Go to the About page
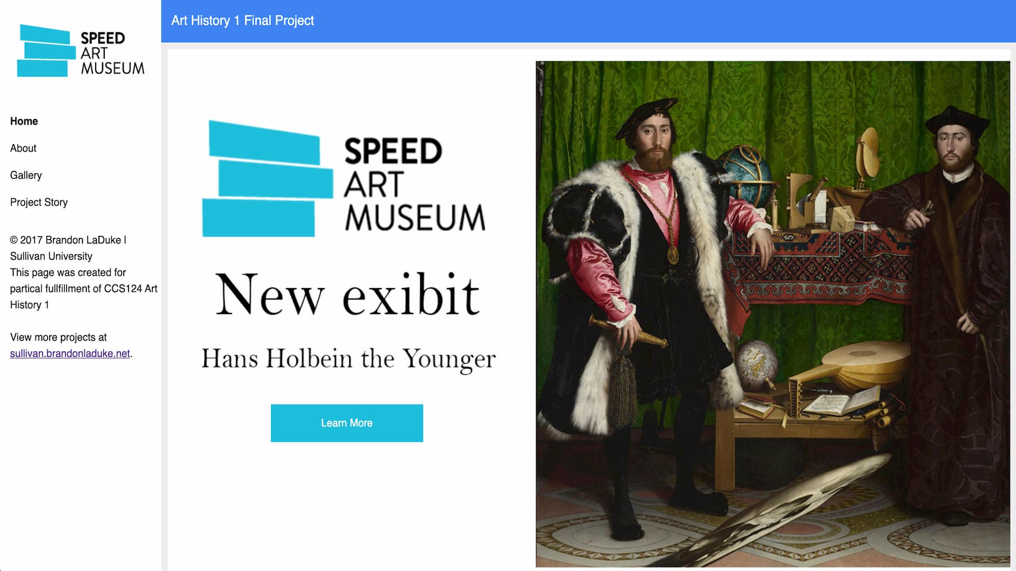 coord(23,148)
